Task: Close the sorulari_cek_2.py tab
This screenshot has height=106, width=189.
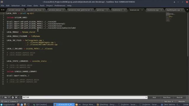Action: pos(43,10)
